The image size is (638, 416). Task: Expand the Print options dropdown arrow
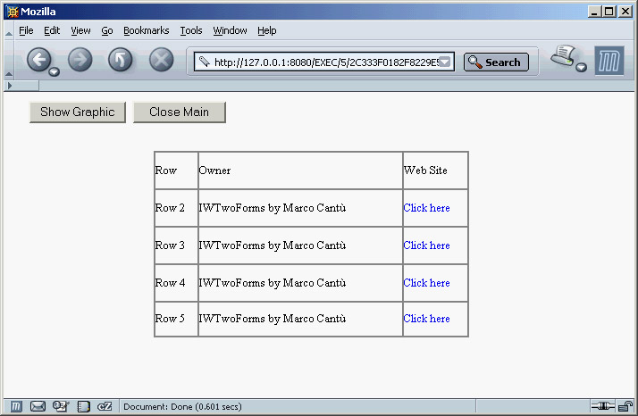[582, 68]
